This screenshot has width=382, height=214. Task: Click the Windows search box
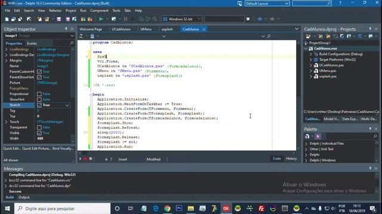tap(62, 209)
